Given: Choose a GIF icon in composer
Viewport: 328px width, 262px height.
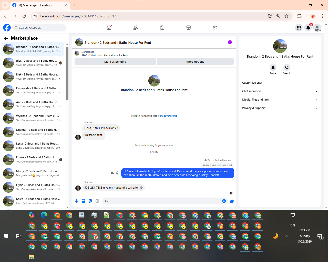Looking at the screenshot, I should click(x=97, y=201).
